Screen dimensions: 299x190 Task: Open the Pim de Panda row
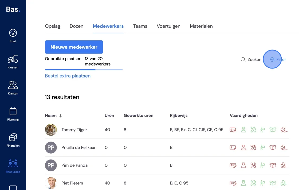[167, 165]
